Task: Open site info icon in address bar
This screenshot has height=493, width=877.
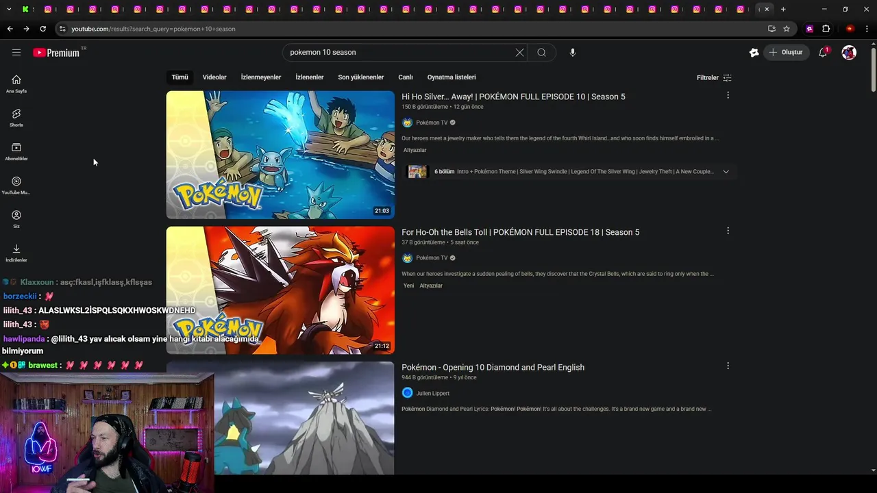Action: coord(62,29)
